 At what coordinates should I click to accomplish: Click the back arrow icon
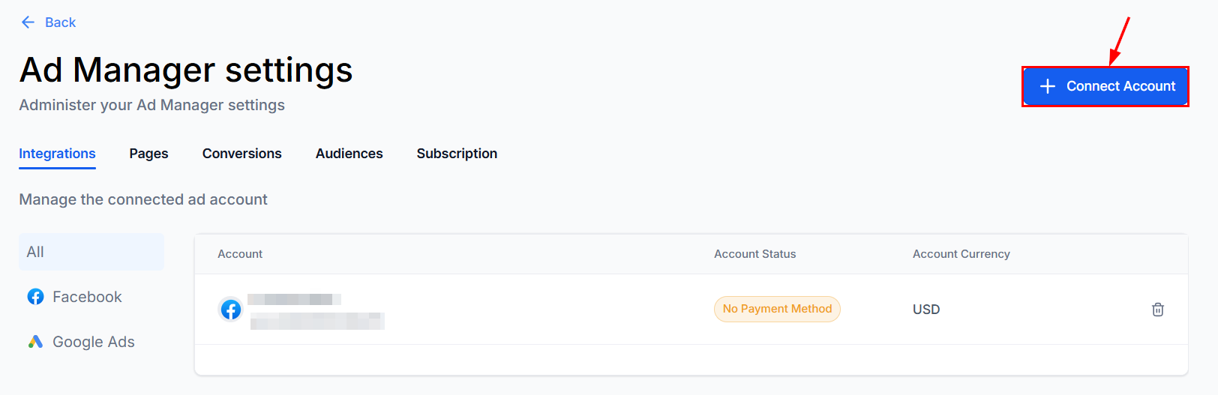28,22
